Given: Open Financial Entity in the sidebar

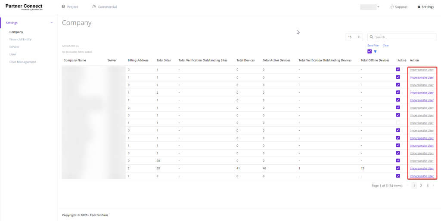Looking at the screenshot, I should point(20,40).
